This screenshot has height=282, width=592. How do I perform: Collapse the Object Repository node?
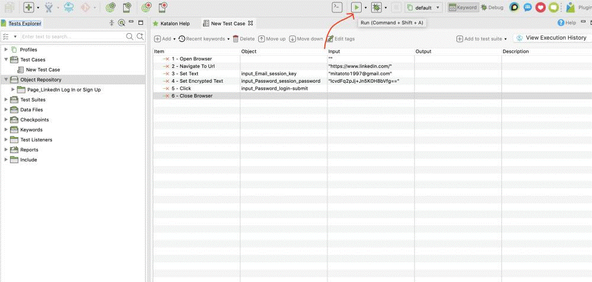tap(6, 80)
